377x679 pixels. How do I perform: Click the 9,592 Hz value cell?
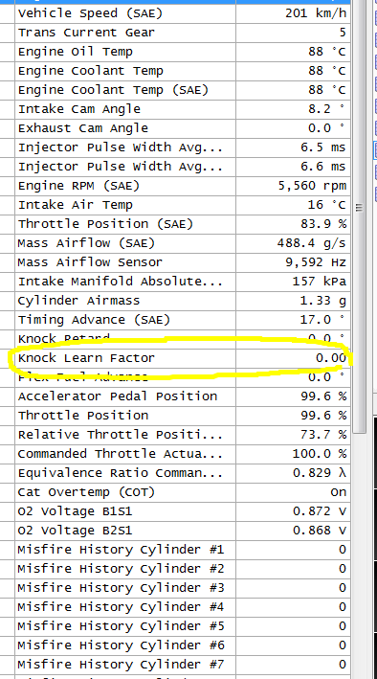293,262
